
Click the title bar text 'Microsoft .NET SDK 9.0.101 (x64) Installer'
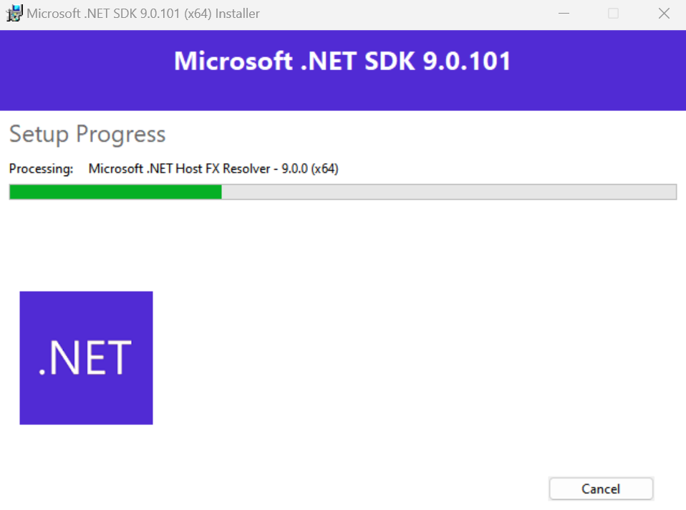click(143, 14)
